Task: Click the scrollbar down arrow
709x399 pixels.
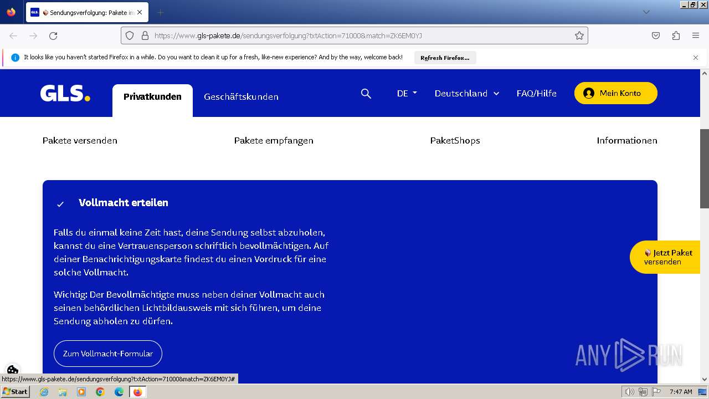Action: tap(705, 380)
